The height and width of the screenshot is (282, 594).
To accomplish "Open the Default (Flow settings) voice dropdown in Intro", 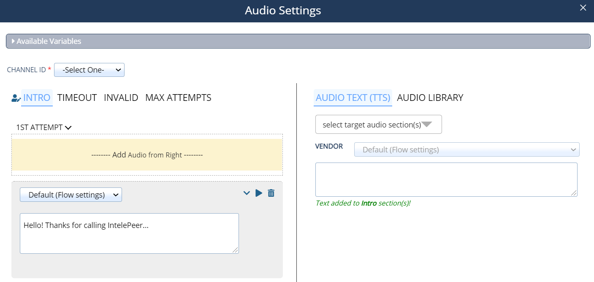I will pos(71,195).
